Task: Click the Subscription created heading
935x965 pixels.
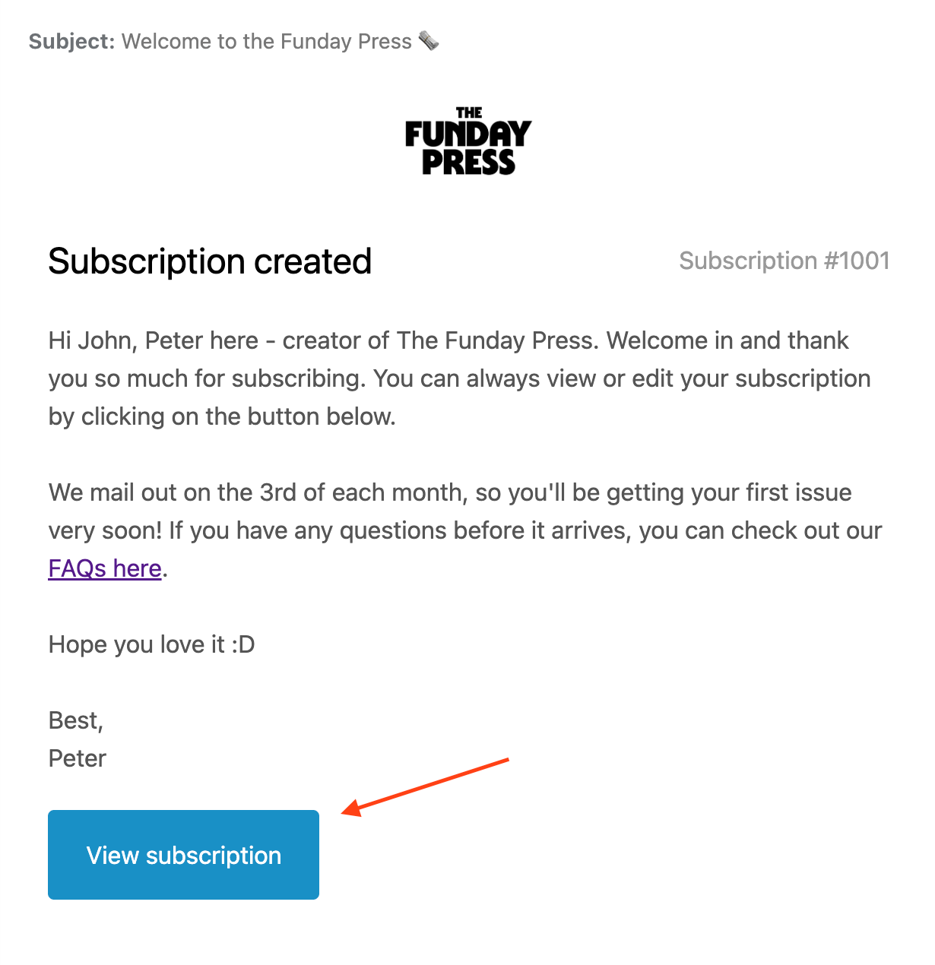Action: pyautogui.click(x=210, y=261)
